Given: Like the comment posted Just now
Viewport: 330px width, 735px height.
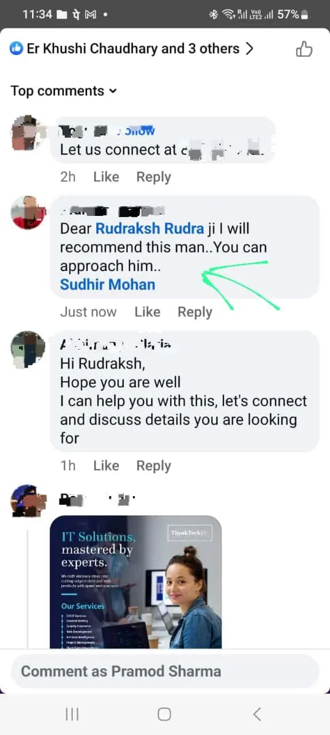Looking at the screenshot, I should [147, 312].
